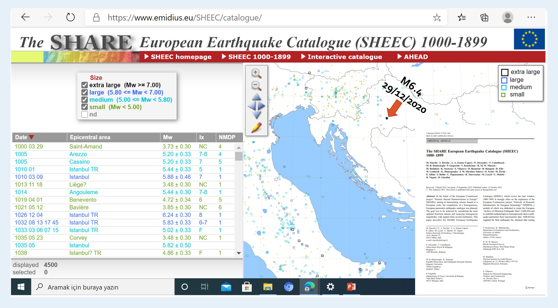Open Settings gear in taskbar

tap(330, 287)
